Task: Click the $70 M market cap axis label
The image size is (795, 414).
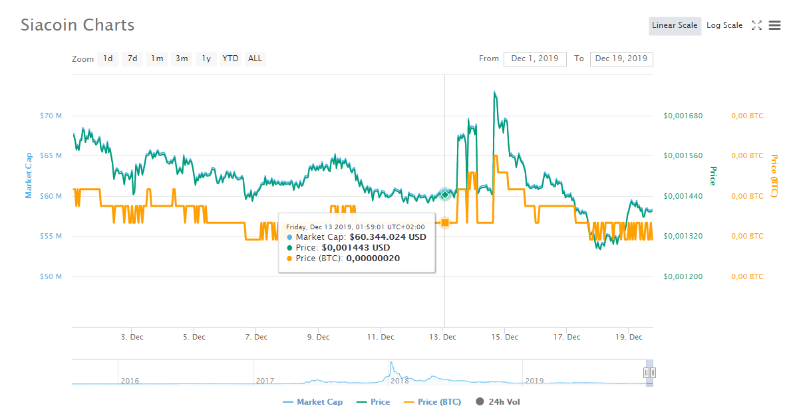Action: 51,116
